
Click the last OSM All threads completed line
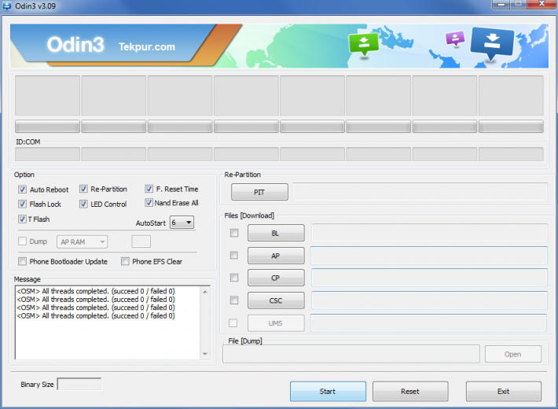(x=96, y=315)
